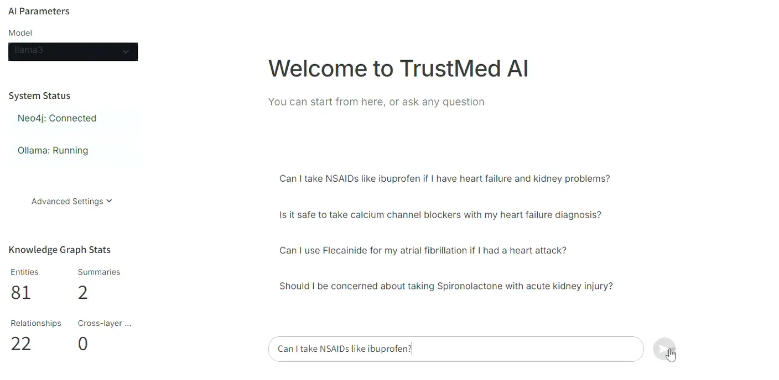Click the chevron beside Advanced Settings
This screenshot has width=779, height=380.
(110, 201)
